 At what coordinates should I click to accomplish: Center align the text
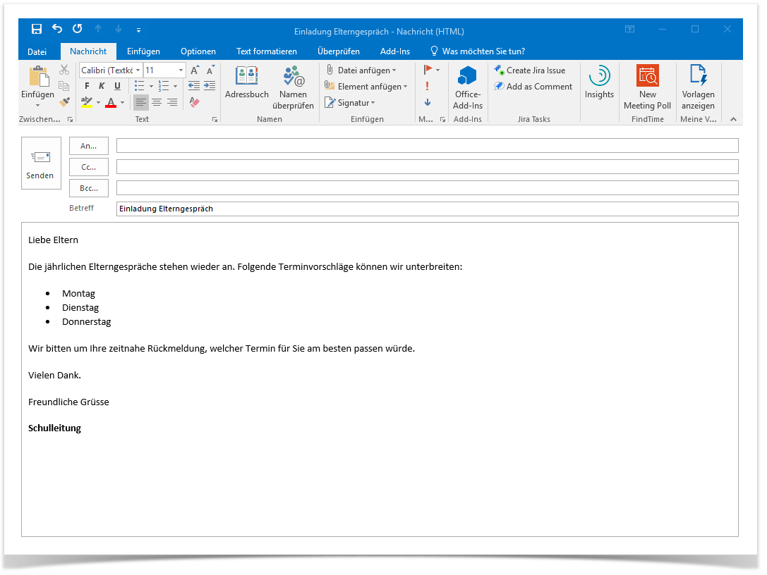(x=157, y=102)
